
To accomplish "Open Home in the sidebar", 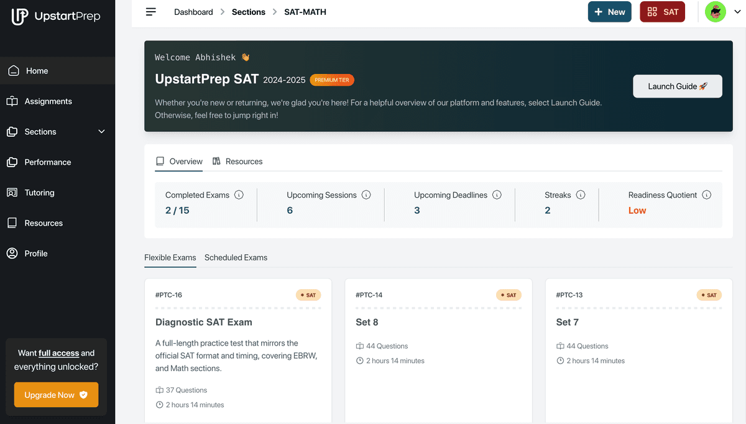I will click(x=57, y=71).
